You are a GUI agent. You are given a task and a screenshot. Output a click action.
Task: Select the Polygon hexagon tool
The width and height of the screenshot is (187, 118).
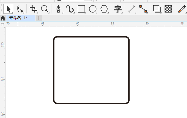click(104, 9)
